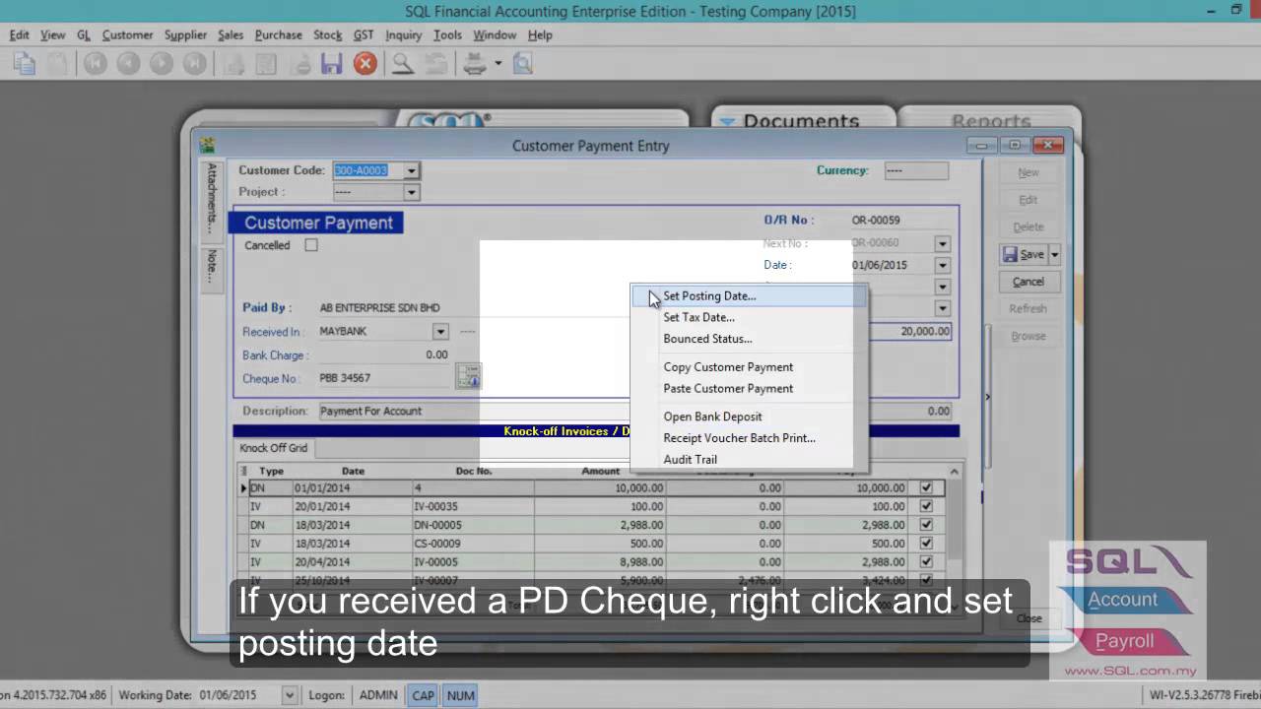Screen dimensions: 1261x709
Task: Open the Working Date dropdown
Action: (x=290, y=695)
